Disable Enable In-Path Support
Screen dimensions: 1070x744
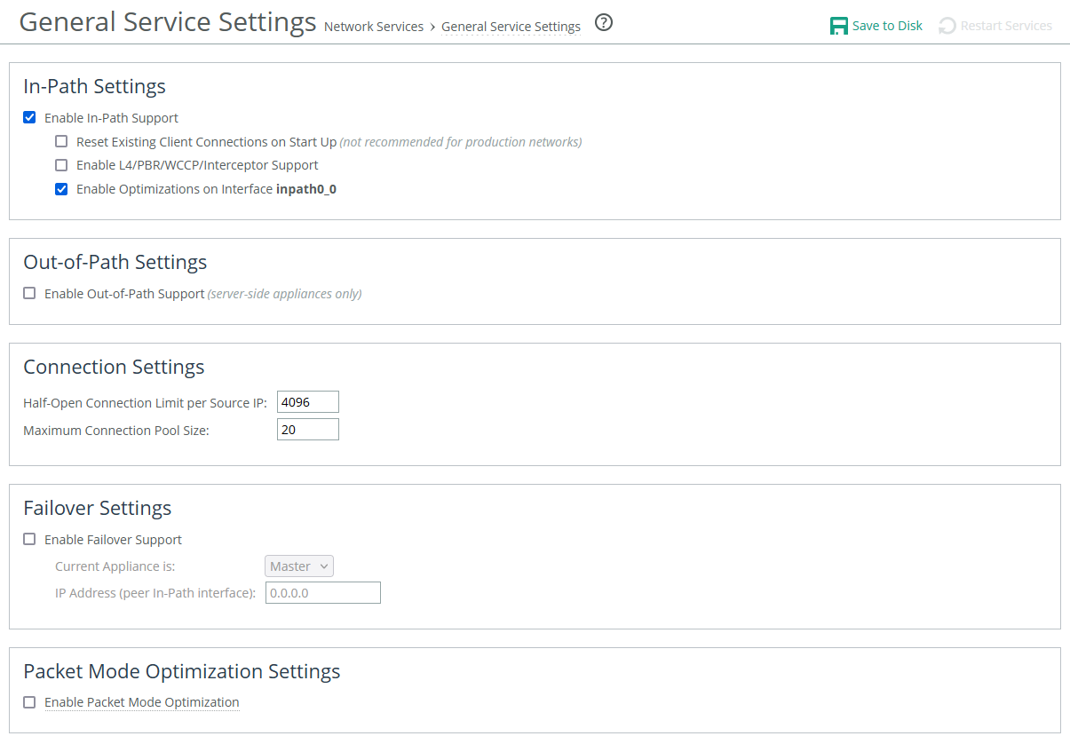click(29, 117)
